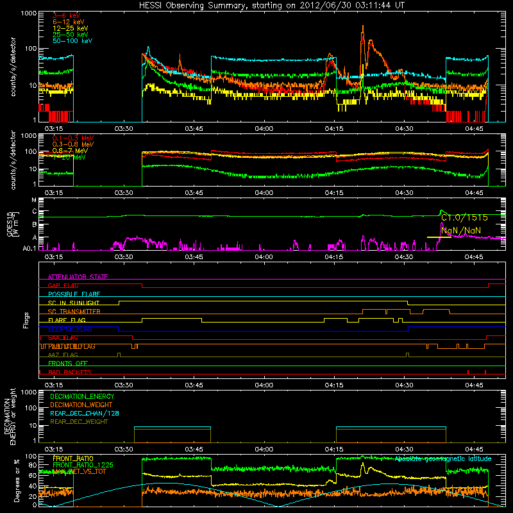Click the 04:00 tick label under the Flags panel

click(x=264, y=385)
